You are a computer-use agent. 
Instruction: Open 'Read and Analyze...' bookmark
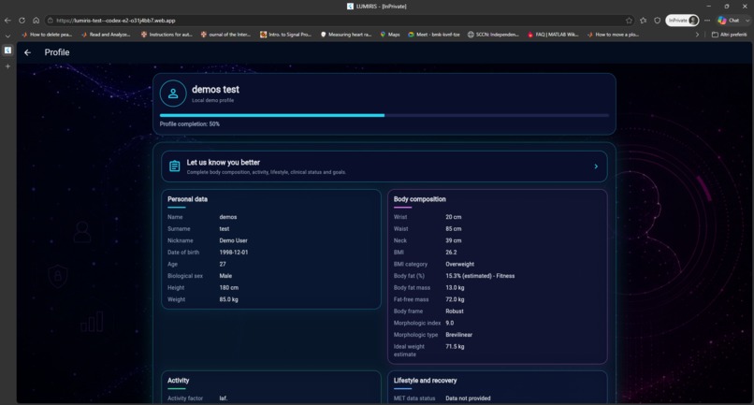point(106,35)
